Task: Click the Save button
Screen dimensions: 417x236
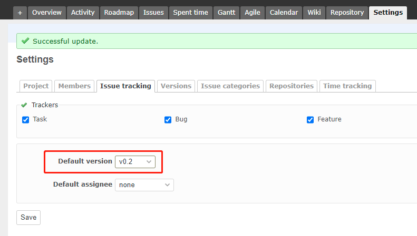Action: click(x=28, y=218)
